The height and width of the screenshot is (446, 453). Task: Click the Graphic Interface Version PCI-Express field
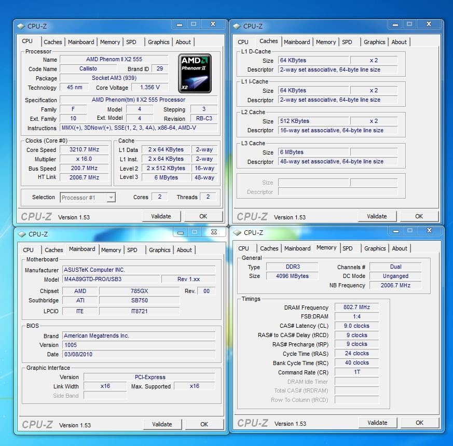149,377
